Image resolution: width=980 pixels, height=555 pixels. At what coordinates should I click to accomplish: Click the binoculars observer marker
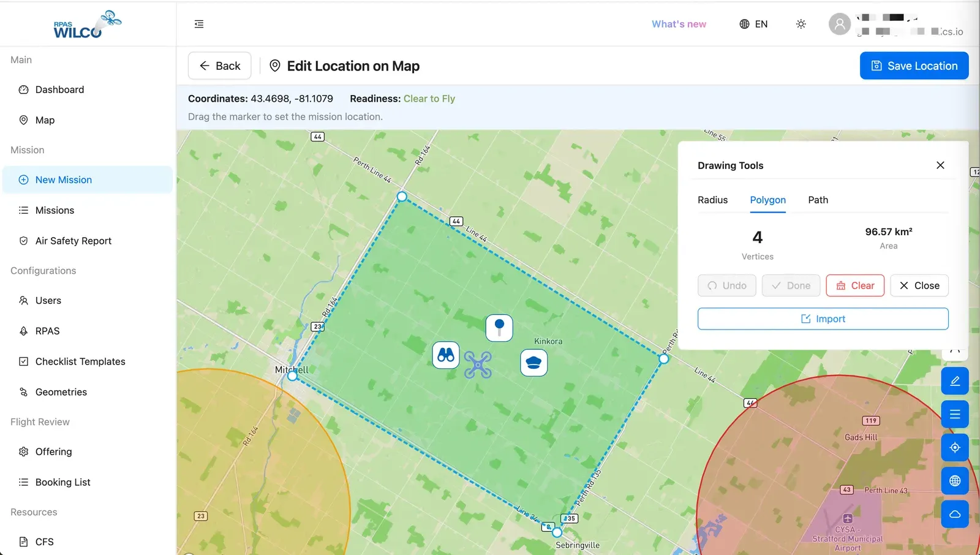[x=446, y=355]
